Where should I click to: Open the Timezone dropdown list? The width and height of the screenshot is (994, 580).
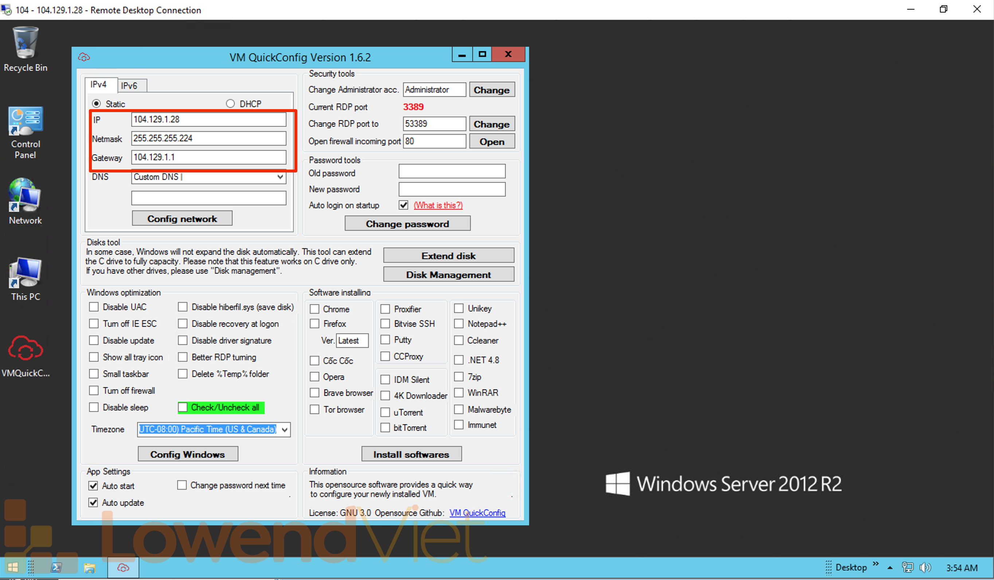(285, 429)
